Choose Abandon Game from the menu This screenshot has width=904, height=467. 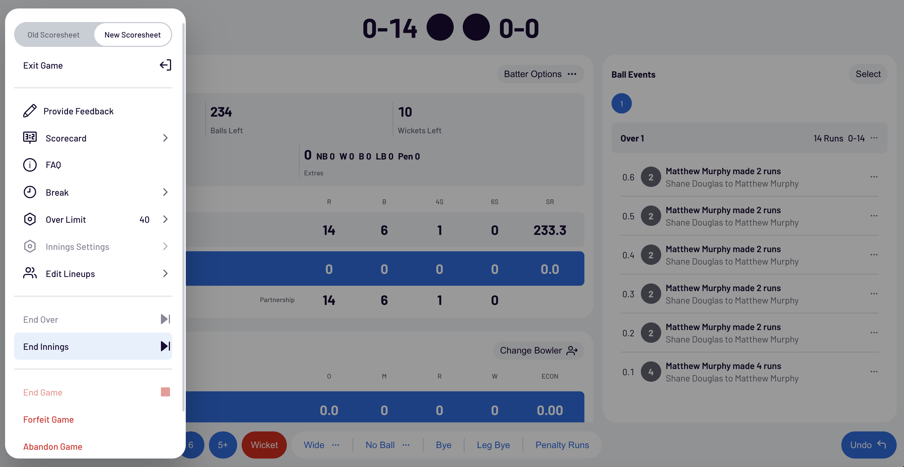click(x=53, y=447)
